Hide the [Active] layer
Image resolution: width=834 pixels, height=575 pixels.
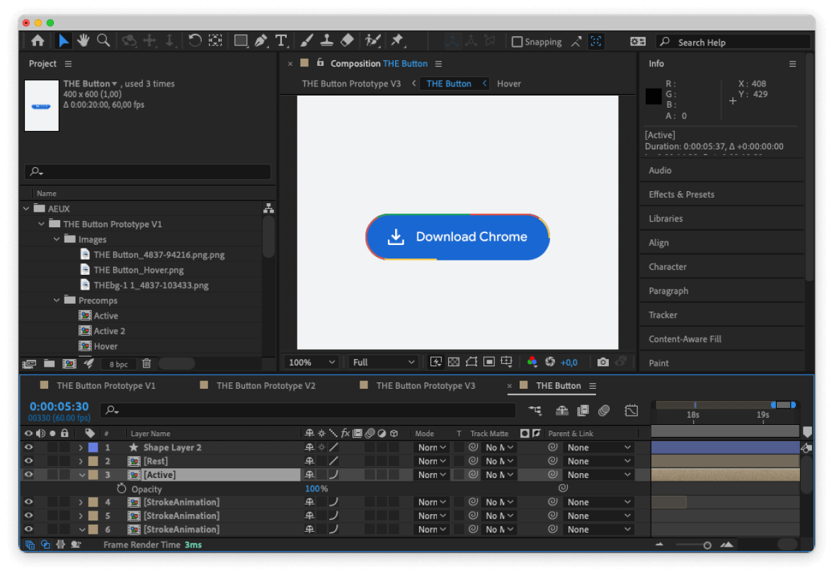click(x=29, y=475)
